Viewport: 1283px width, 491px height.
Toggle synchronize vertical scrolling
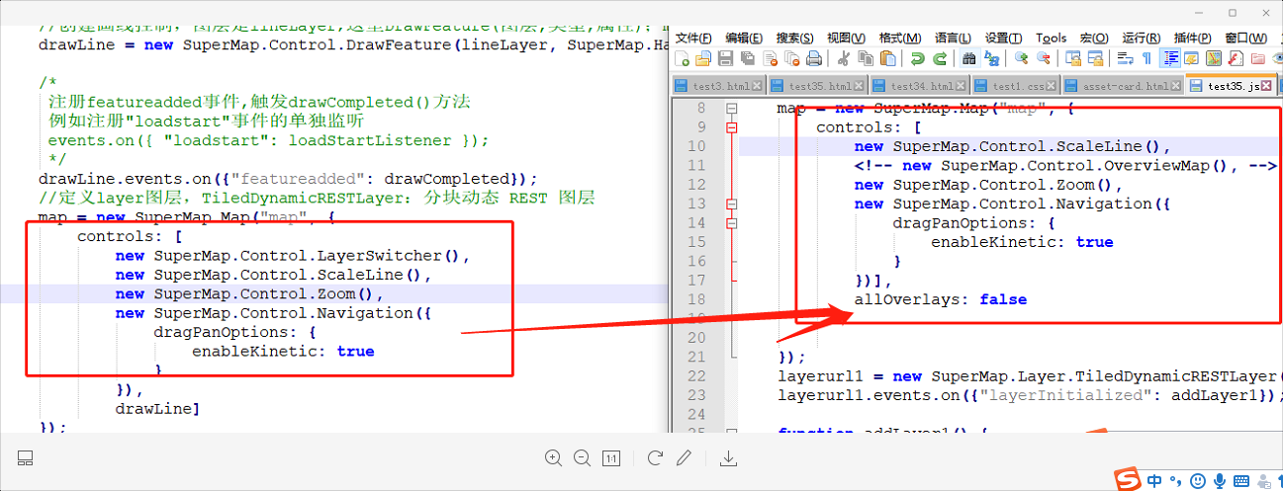click(1072, 58)
